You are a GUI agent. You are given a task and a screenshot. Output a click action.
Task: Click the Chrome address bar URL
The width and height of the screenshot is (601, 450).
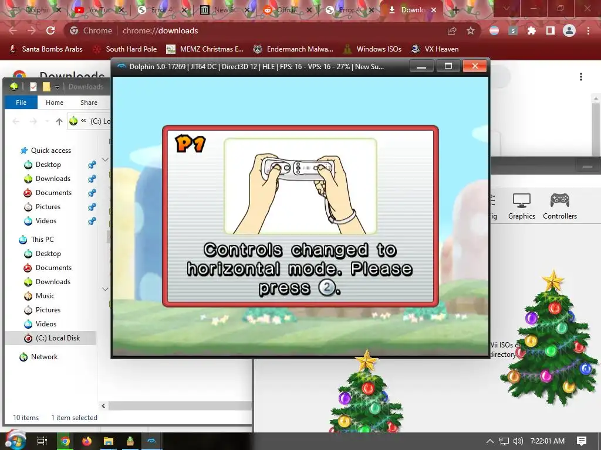[x=160, y=30]
